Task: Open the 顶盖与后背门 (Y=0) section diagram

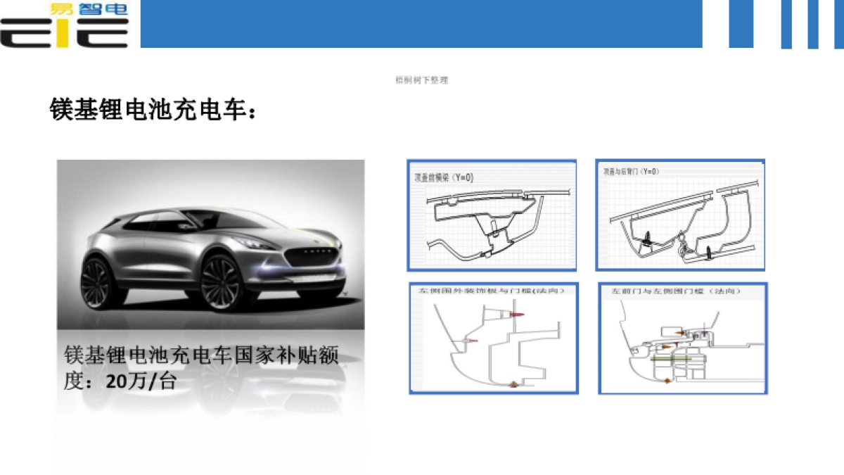Action: point(680,215)
